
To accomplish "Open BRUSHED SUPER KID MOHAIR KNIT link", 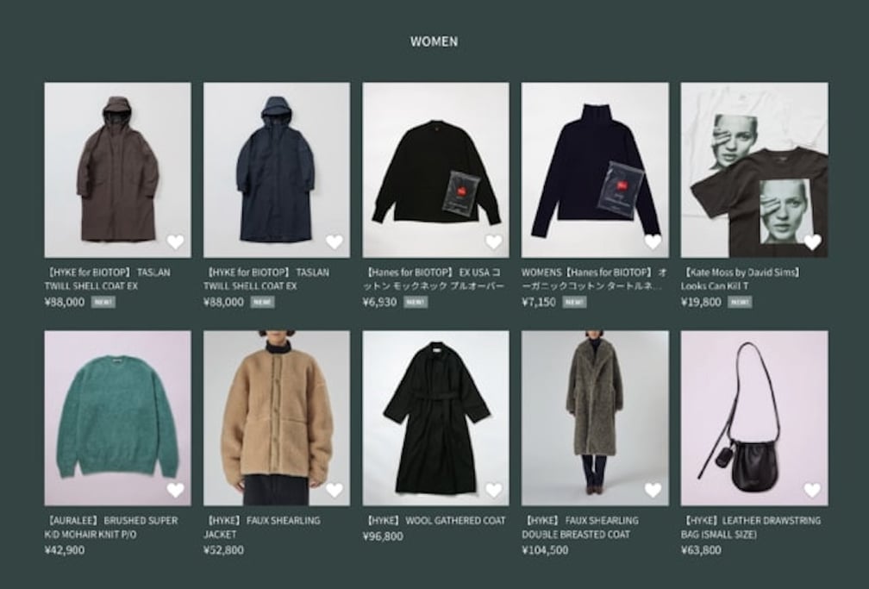I will click(x=111, y=528).
